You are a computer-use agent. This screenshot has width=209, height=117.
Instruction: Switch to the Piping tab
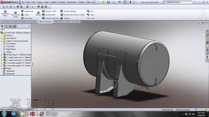[68, 22]
